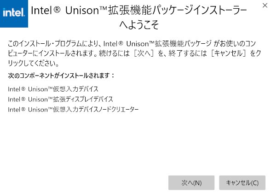271x193 pixels.
Task: Click the bracketed [キャンセル] text in description
Action: [x=229, y=53]
